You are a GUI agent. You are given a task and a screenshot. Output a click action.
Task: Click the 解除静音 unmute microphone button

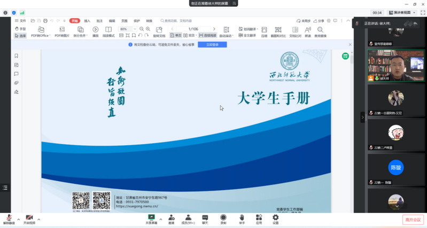coord(9,219)
